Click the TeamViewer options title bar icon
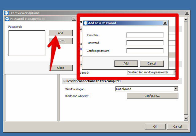196x136 pixels. tap(6, 13)
